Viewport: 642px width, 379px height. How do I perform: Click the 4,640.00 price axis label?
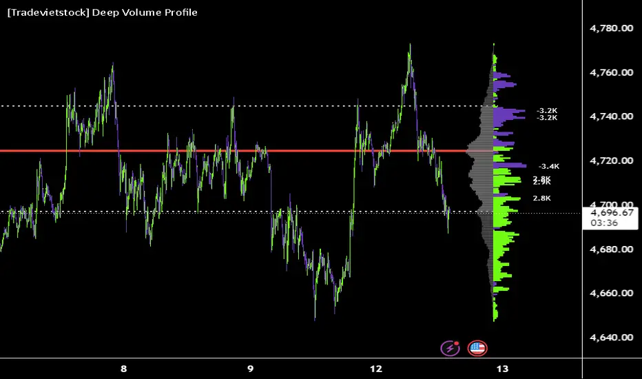(x=611, y=337)
